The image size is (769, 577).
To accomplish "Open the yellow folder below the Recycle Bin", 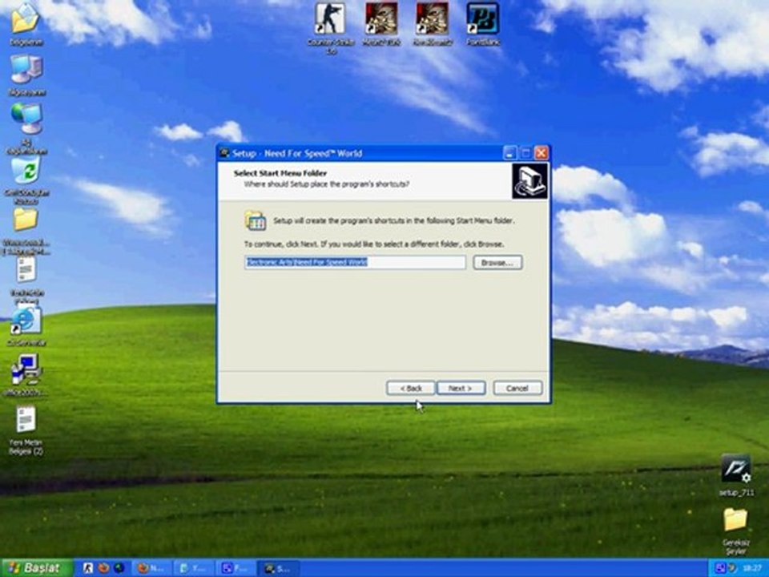I will click(26, 231).
